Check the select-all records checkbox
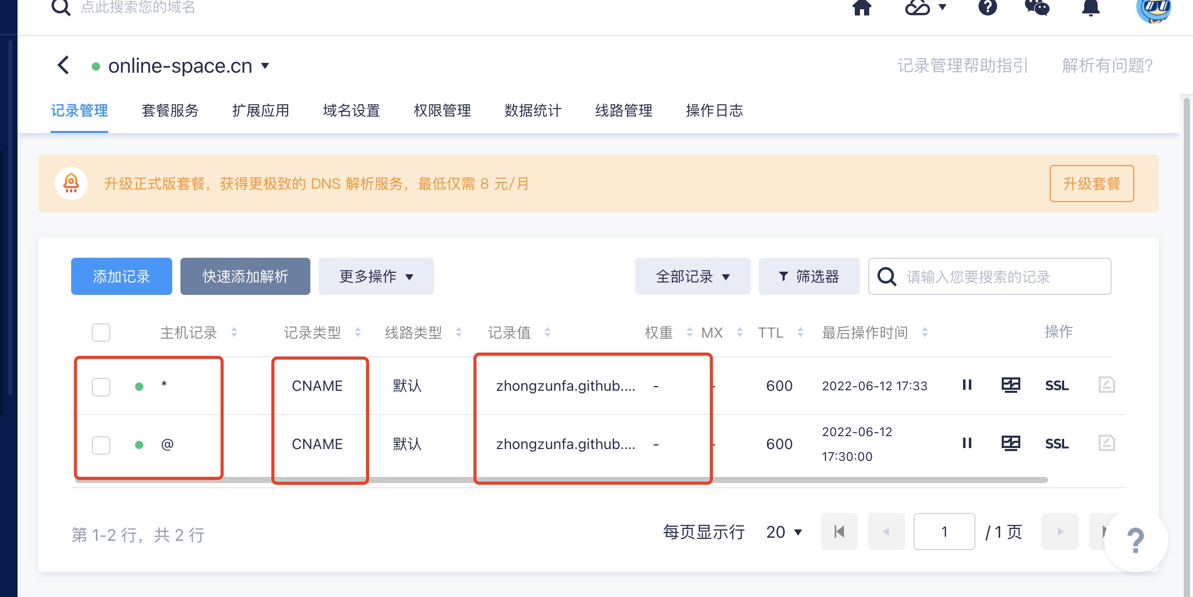Viewport: 1193px width, 597px height. click(101, 333)
